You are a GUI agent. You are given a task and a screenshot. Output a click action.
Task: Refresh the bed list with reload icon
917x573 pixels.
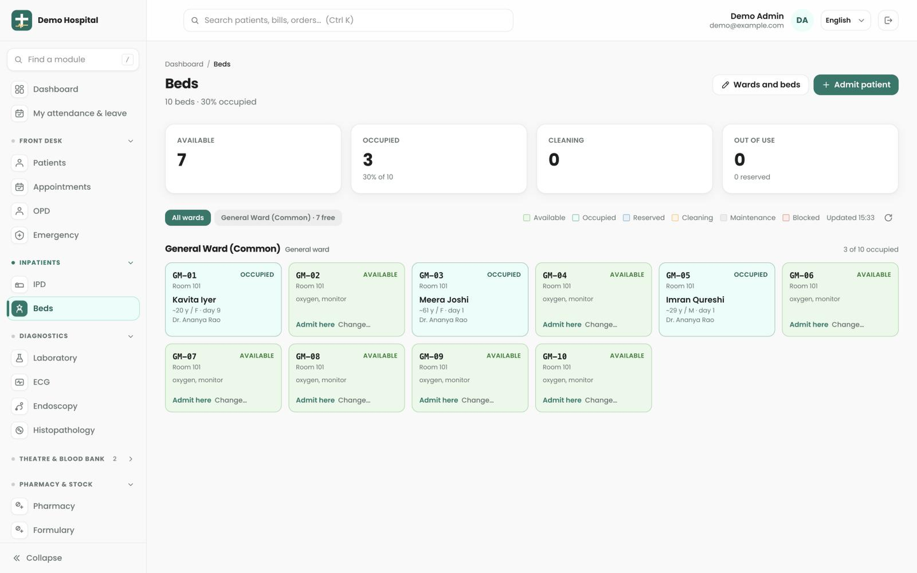[888, 218]
